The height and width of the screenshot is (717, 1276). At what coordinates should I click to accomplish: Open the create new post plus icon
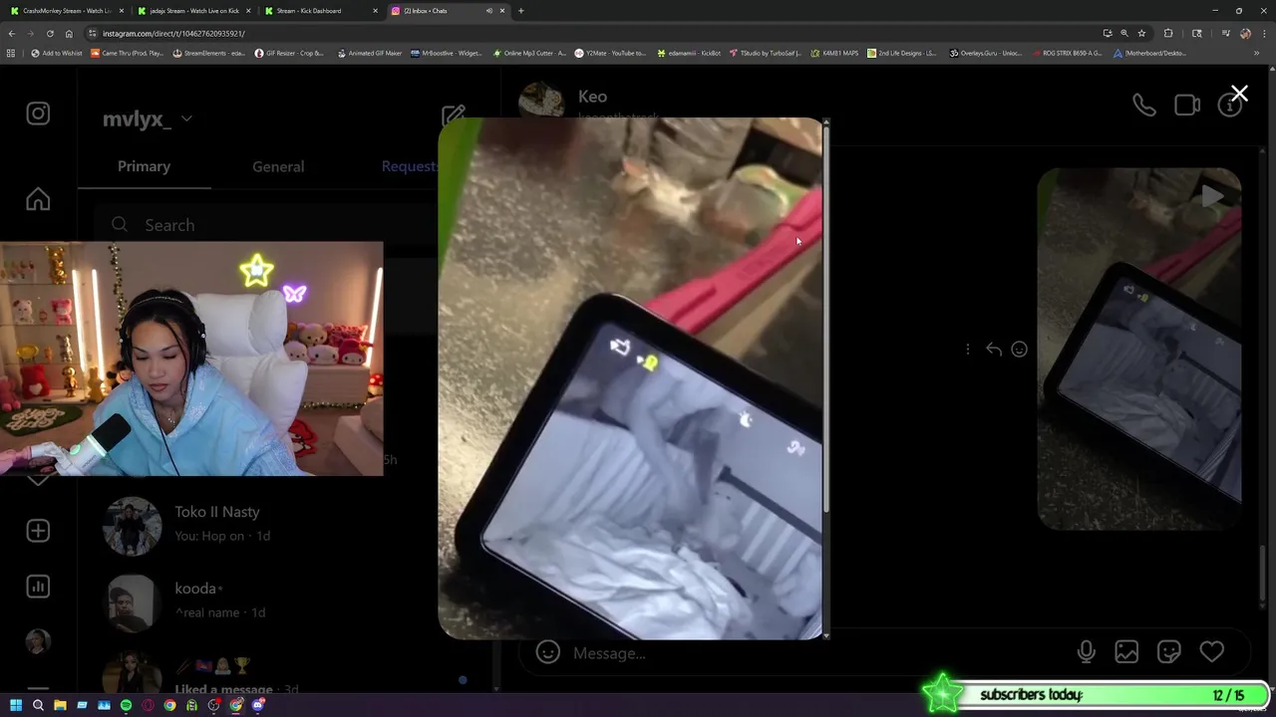point(38,531)
